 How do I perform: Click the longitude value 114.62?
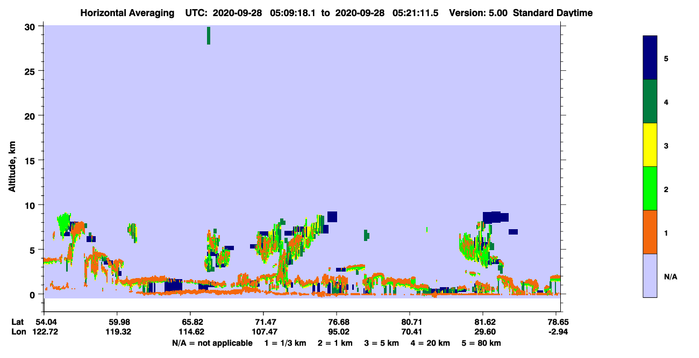pos(190,332)
